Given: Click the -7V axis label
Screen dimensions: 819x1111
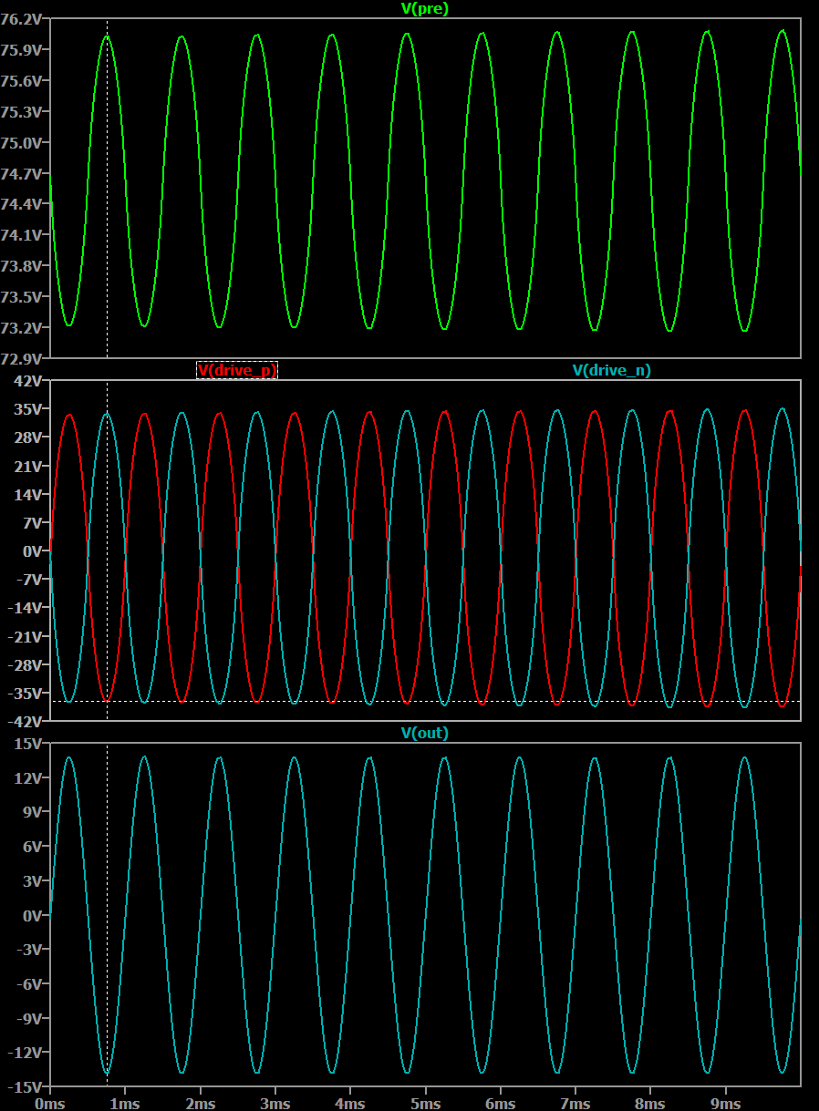Looking at the screenshot, I should click(x=29, y=580).
